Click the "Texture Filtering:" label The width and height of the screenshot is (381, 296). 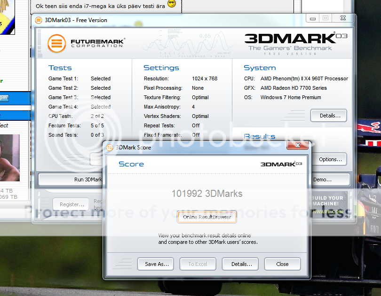[162, 97]
